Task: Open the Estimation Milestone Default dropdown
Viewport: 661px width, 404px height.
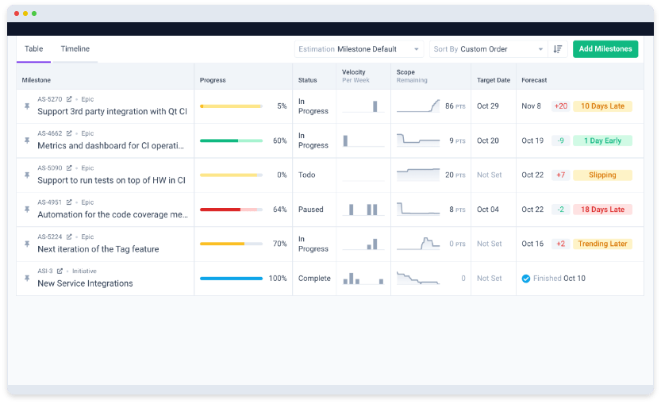Action: (x=359, y=49)
